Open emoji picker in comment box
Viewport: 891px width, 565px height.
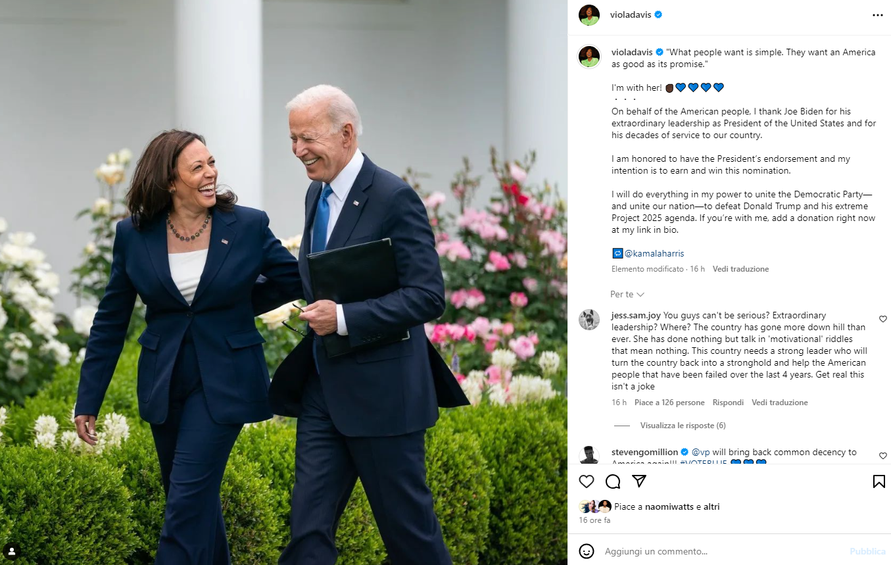click(x=587, y=551)
